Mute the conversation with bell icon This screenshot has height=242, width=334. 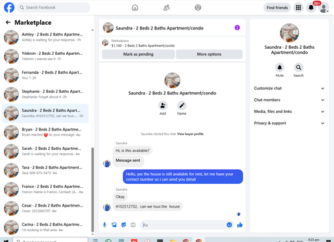tap(280, 68)
